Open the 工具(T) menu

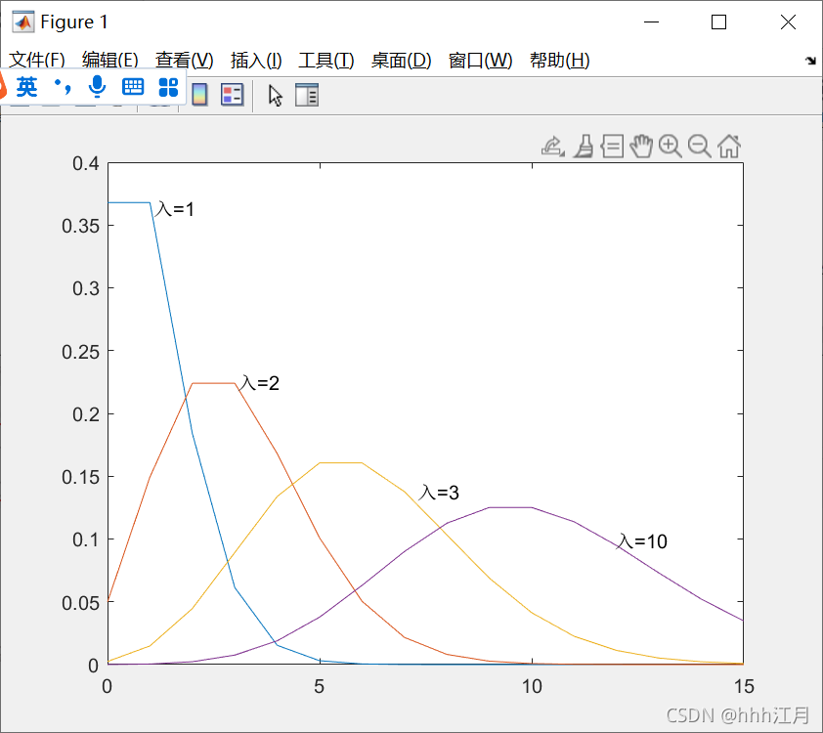[x=325, y=61]
